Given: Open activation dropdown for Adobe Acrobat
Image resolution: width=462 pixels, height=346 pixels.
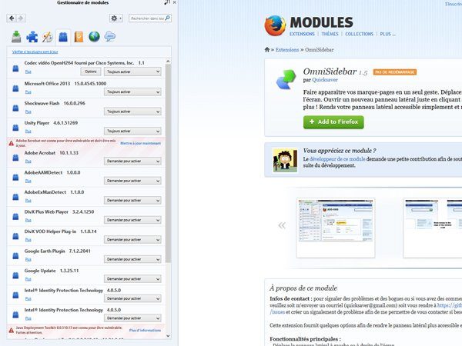Looking at the screenshot, I should 132,161.
